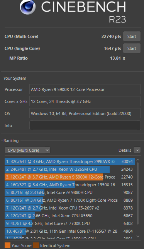Click the ranking list scroll down arrow

coord(138,236)
